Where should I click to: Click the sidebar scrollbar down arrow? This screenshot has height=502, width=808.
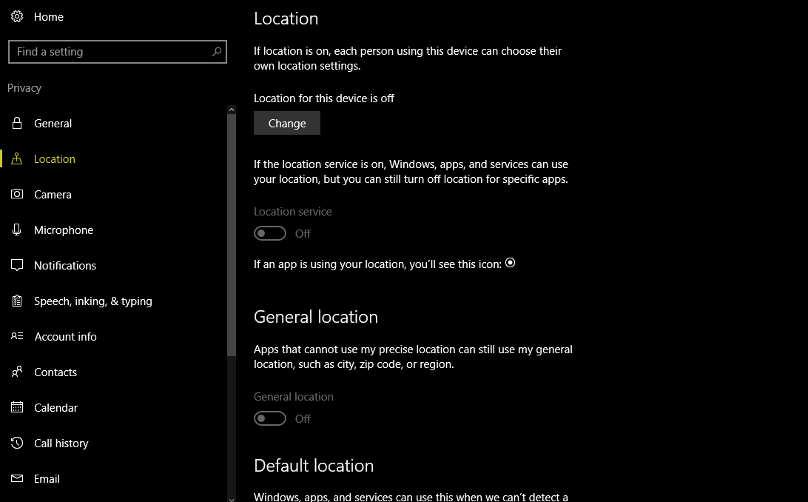(x=232, y=498)
